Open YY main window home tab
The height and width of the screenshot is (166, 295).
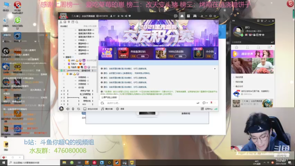[236, 48]
